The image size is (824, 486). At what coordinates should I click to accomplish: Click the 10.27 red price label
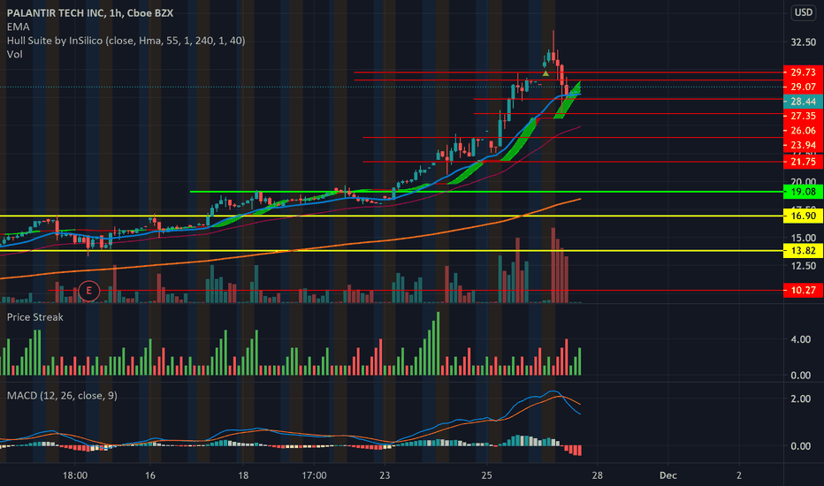(803, 290)
